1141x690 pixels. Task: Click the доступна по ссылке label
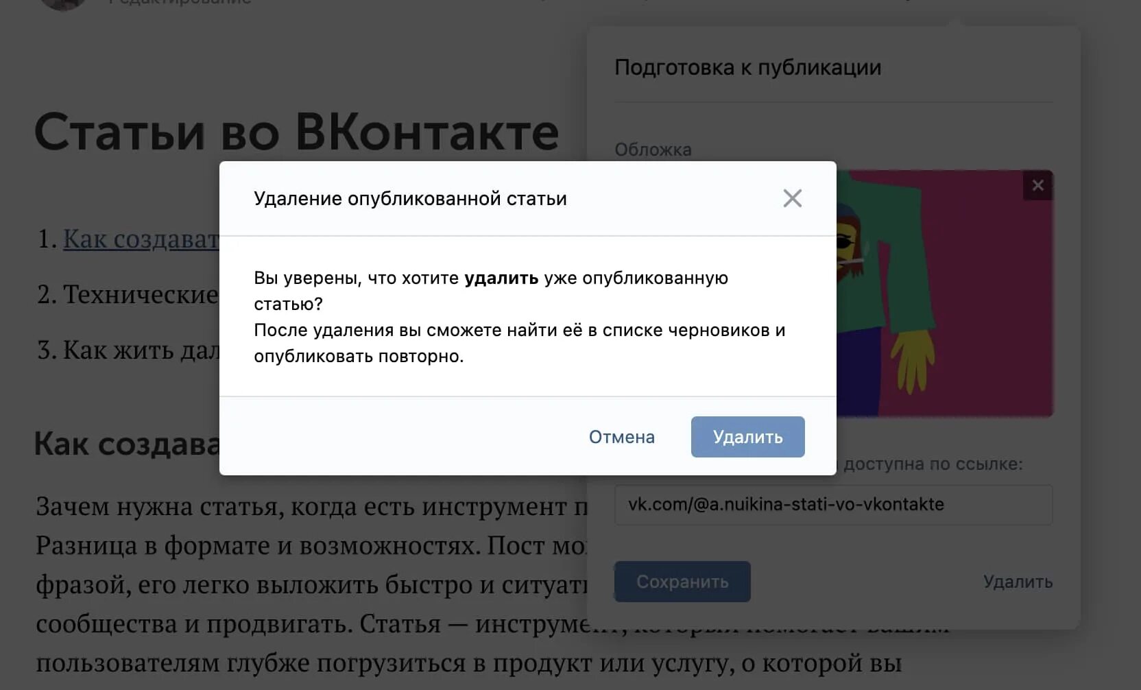pos(933,464)
